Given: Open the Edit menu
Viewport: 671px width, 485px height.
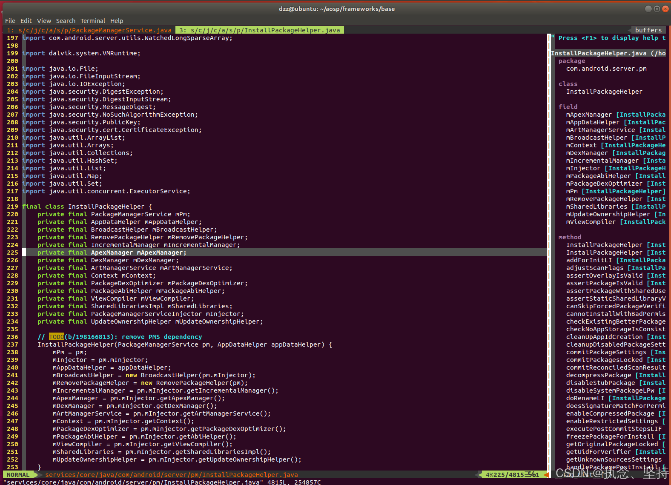Looking at the screenshot, I should 26,21.
